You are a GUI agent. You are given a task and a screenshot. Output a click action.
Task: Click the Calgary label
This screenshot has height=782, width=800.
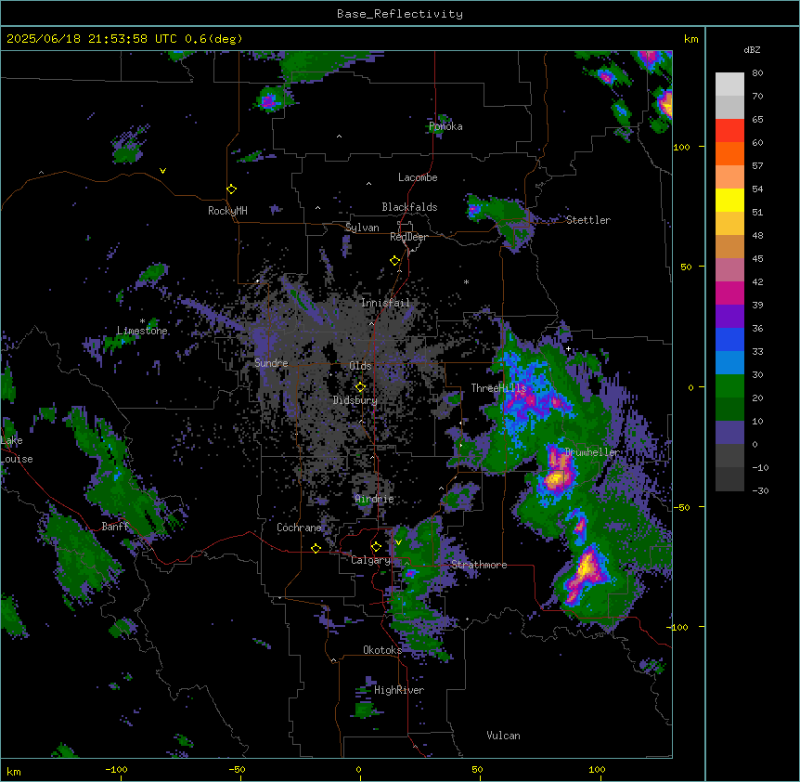(x=370, y=560)
